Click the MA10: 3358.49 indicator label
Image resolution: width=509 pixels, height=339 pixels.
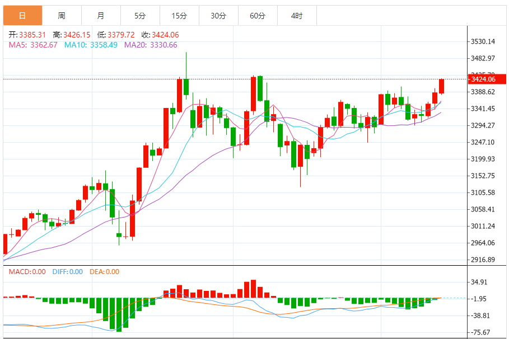pyautogui.click(x=91, y=45)
